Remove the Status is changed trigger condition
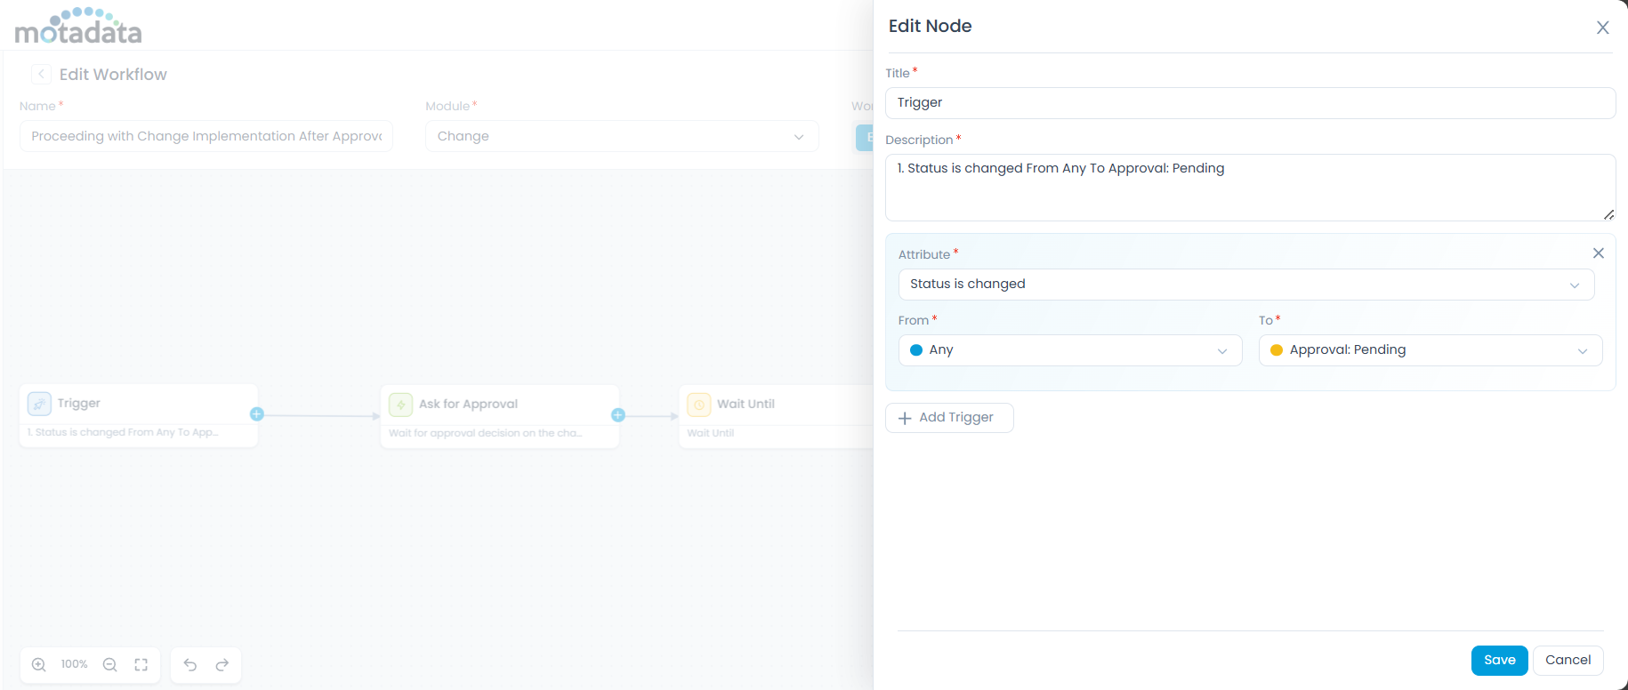The height and width of the screenshot is (690, 1628). point(1598,253)
